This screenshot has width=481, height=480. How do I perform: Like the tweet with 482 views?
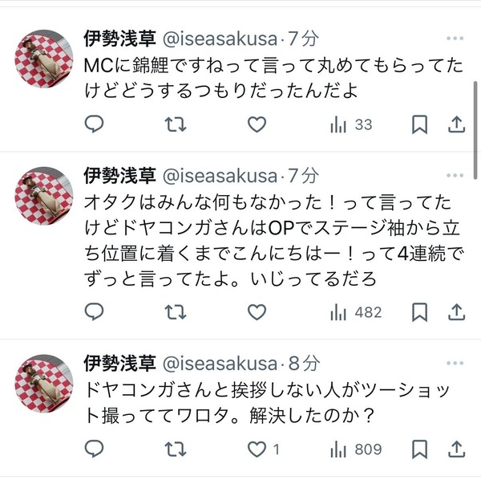tap(257, 312)
